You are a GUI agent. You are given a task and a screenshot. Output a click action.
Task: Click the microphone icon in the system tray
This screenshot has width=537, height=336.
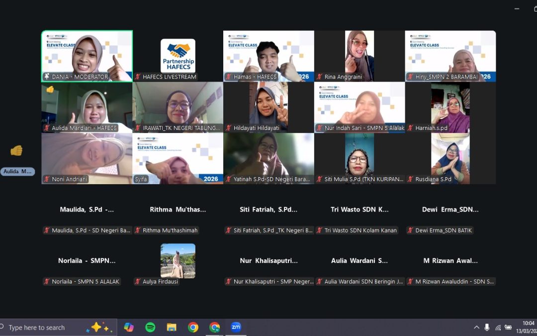coord(487,328)
